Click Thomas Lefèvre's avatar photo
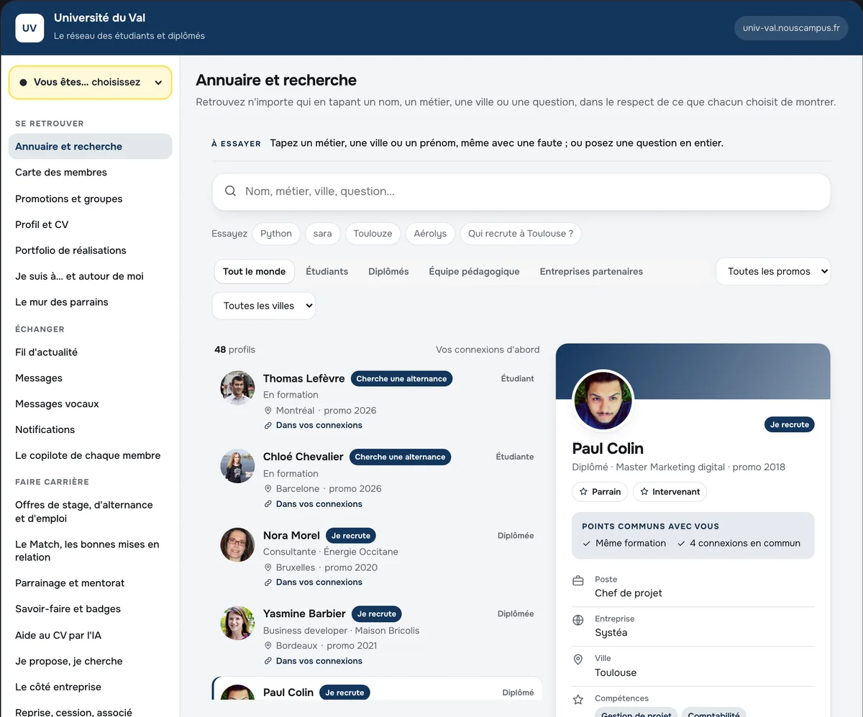863x717 pixels. (237, 388)
